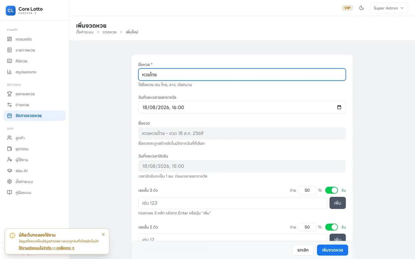Click the คู่มือระบบ book icon
Viewport: 415px width, 259px height.
tap(9, 192)
